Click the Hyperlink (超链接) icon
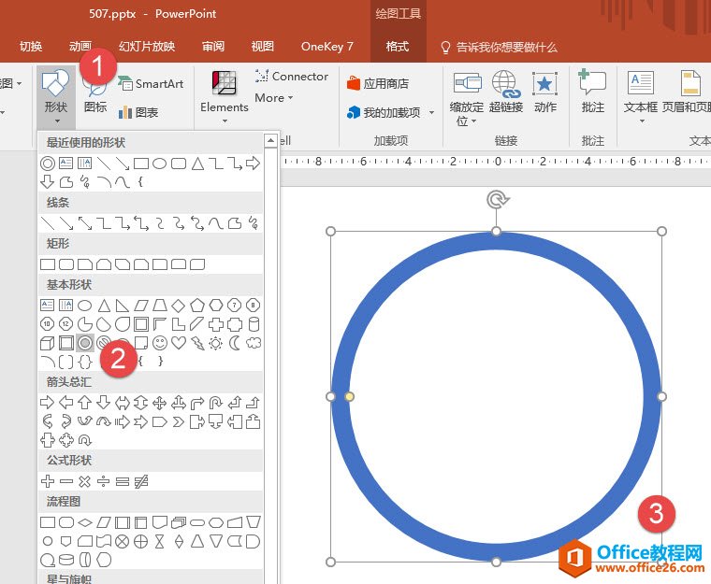The image size is (711, 584). pyautogui.click(x=505, y=93)
